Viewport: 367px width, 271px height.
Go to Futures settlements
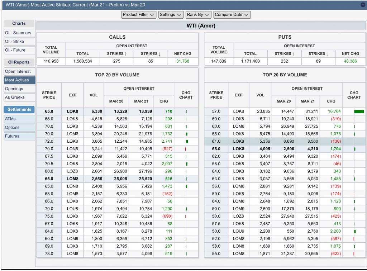pyautogui.click(x=19, y=136)
